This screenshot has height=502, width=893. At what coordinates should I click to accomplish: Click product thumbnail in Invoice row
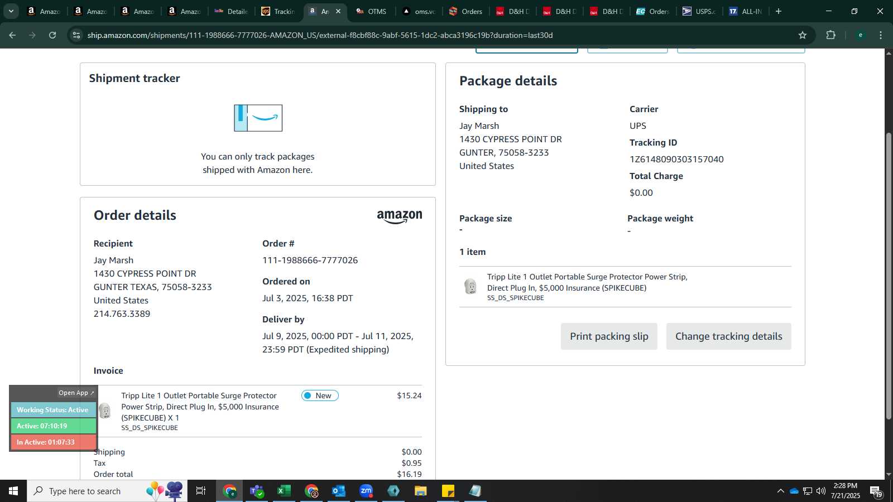click(104, 411)
